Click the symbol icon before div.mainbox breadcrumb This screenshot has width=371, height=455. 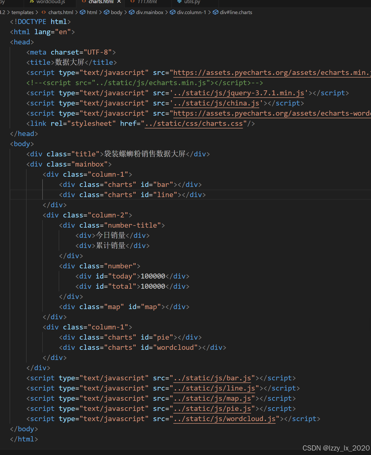pos(132,12)
